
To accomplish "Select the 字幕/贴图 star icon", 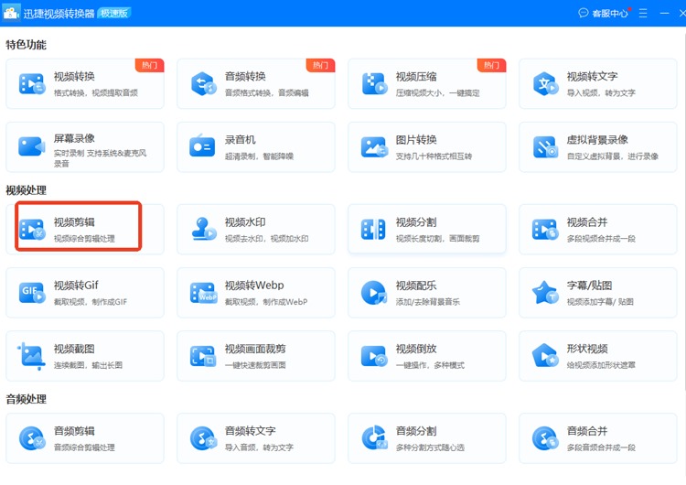I will tap(545, 293).
